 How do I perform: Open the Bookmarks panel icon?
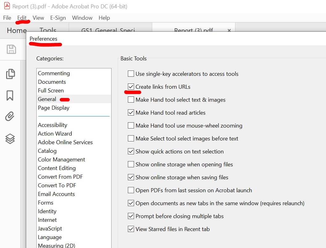pos(10,96)
